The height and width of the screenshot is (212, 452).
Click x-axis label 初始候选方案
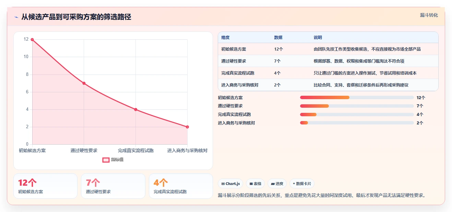[x=32, y=150]
